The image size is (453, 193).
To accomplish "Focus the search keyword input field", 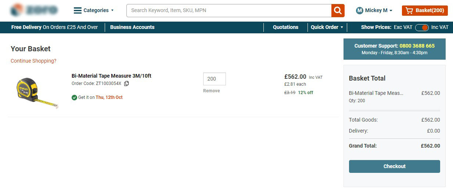I will (x=229, y=11).
